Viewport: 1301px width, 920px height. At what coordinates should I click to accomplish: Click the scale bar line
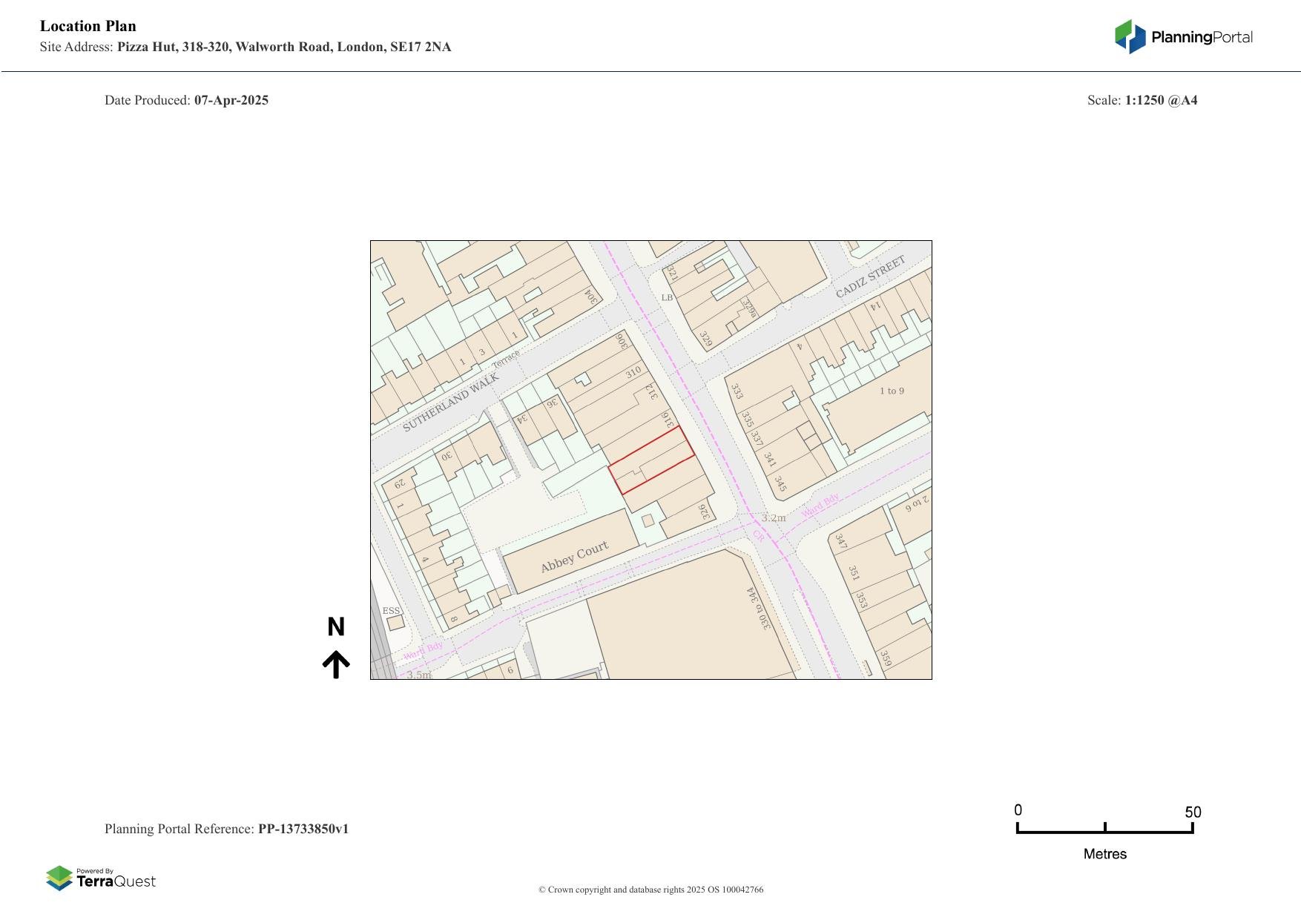point(1104,832)
